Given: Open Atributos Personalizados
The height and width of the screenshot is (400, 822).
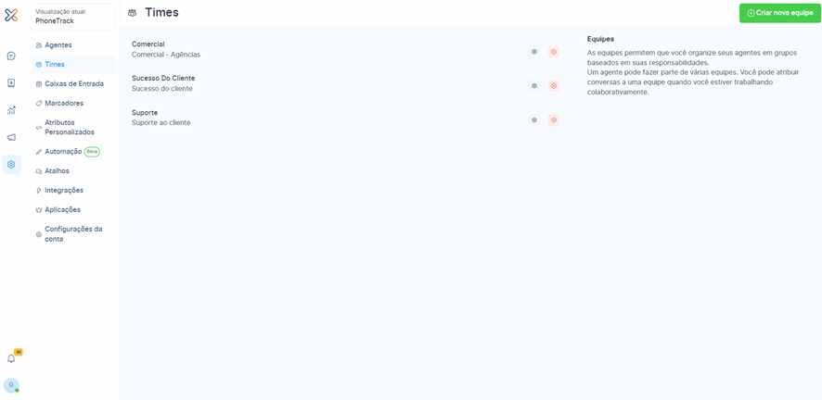Looking at the screenshot, I should (x=73, y=127).
